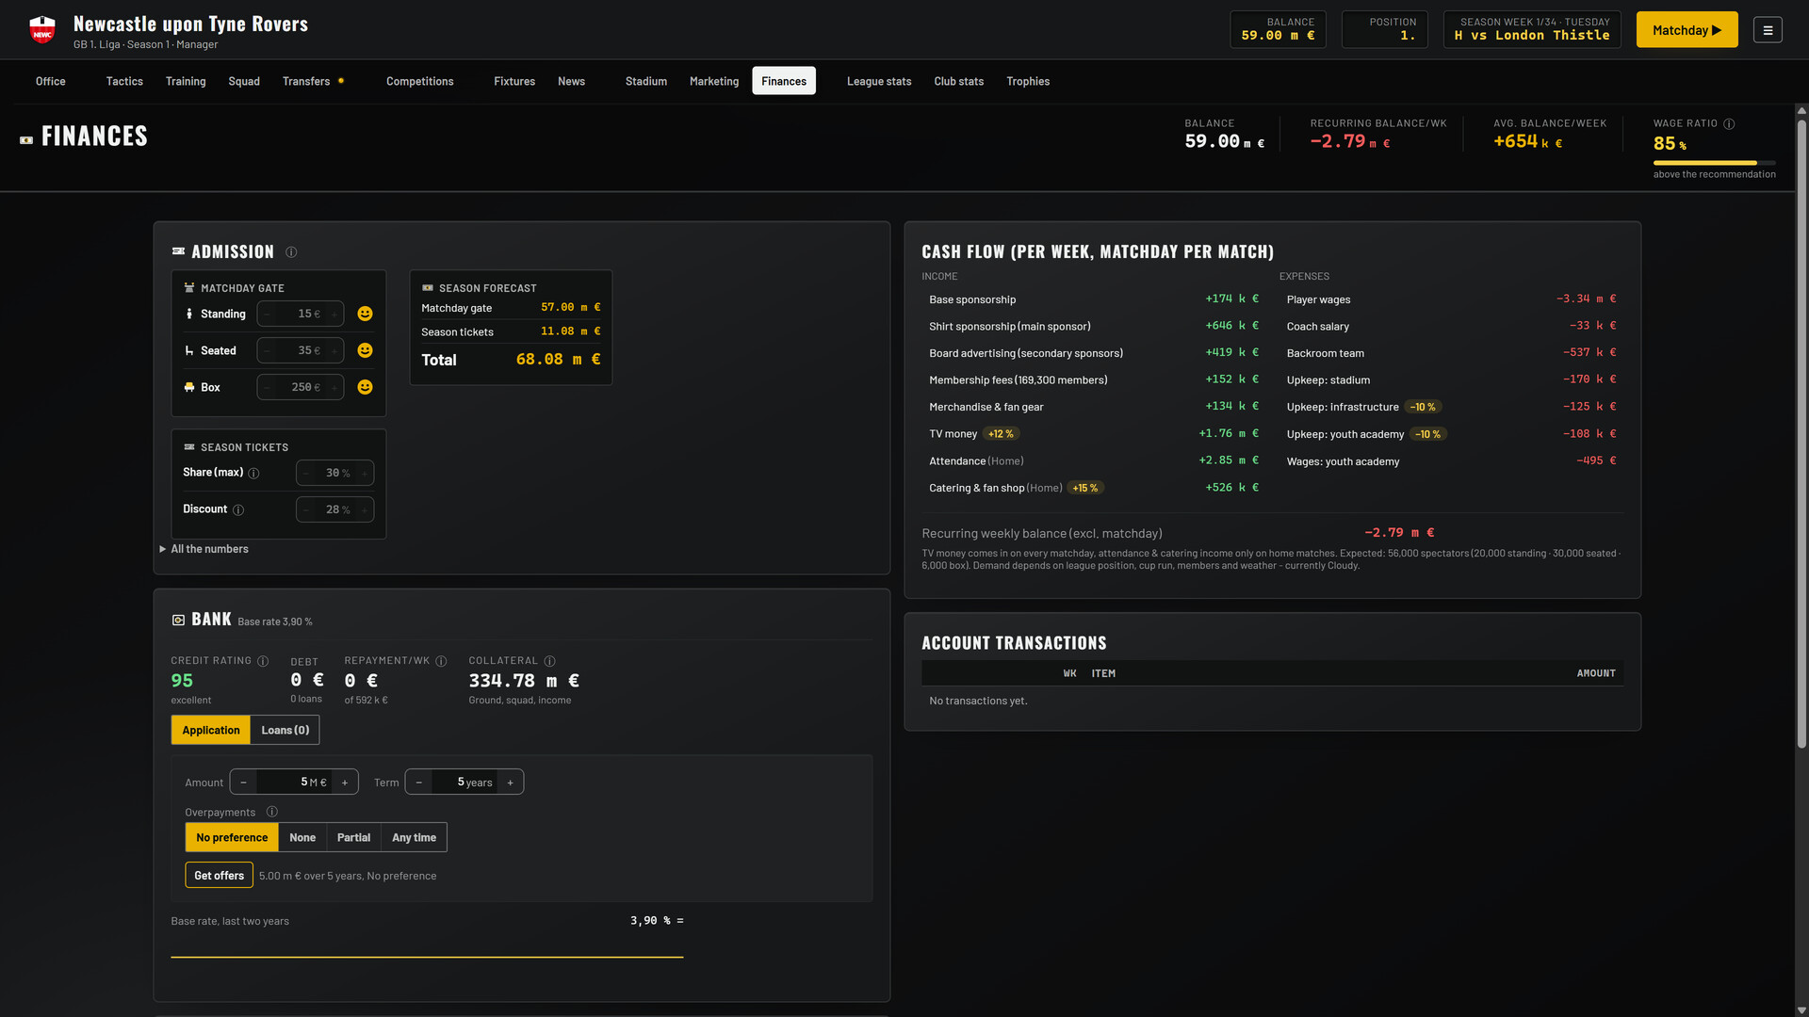The width and height of the screenshot is (1809, 1017).
Task: Select Partial overpayment option
Action: coord(353,837)
